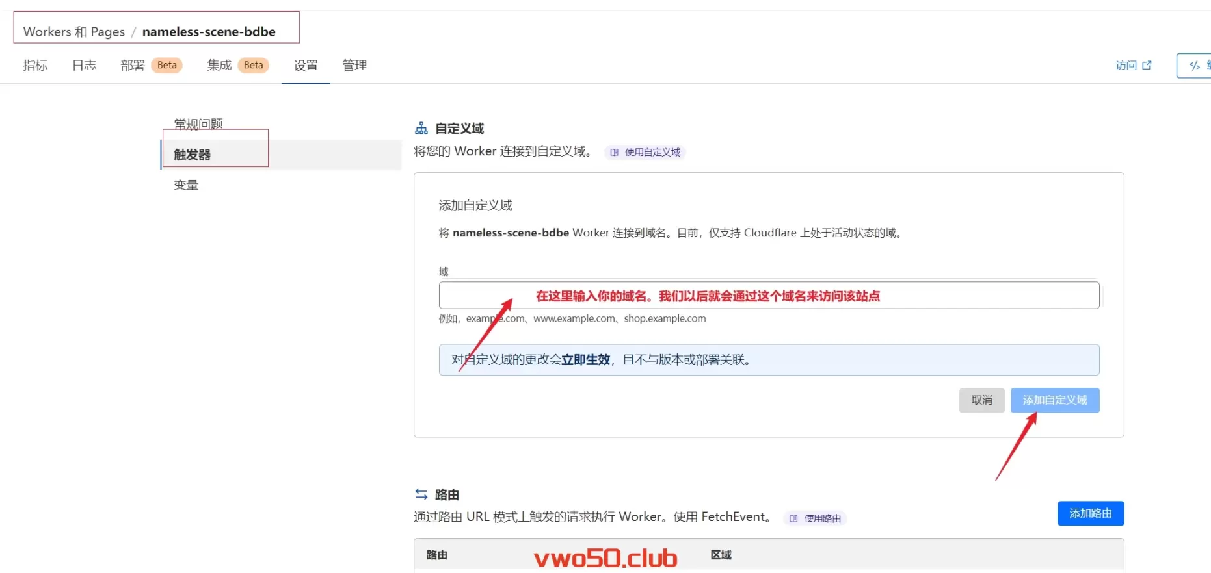This screenshot has width=1211, height=573.
Task: Click the 添加自定义域 submit button
Action: tap(1054, 400)
